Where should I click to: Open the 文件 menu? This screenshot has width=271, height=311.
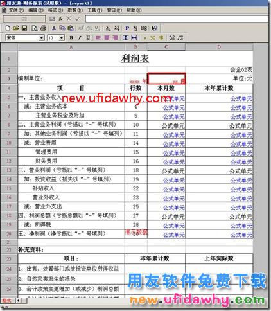[16, 10]
